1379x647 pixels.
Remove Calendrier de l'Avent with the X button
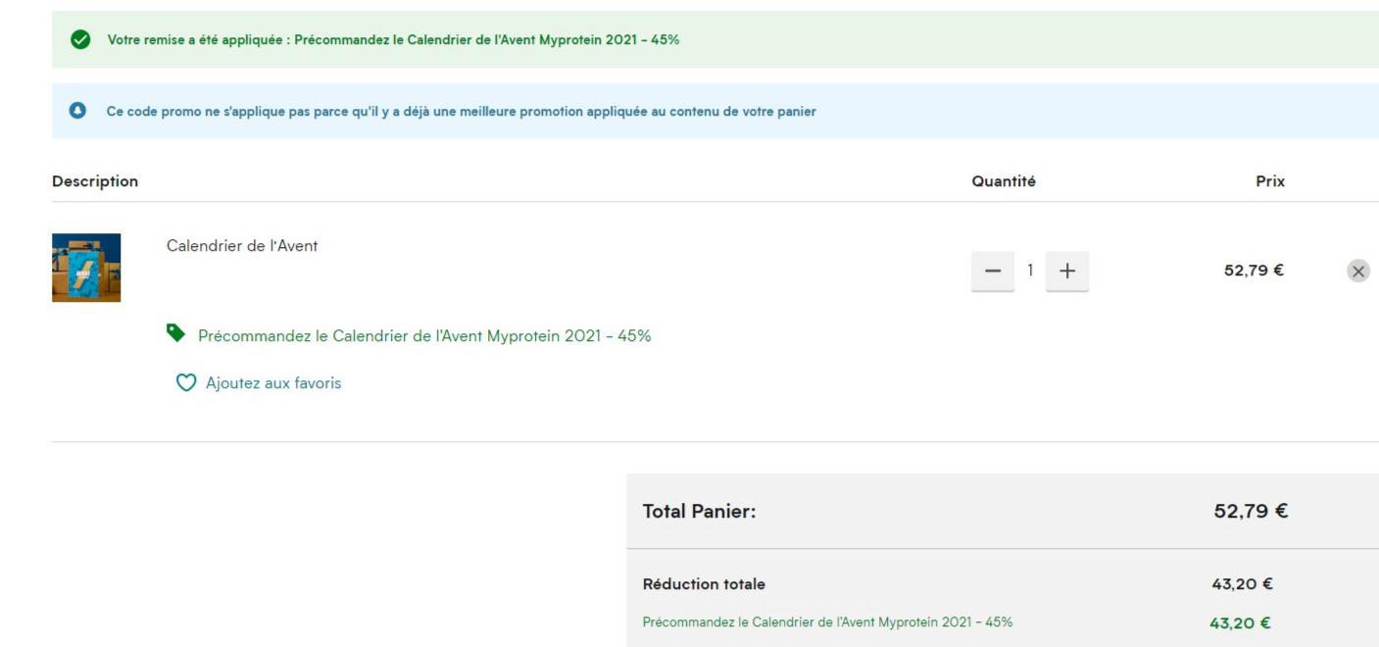pyautogui.click(x=1358, y=272)
